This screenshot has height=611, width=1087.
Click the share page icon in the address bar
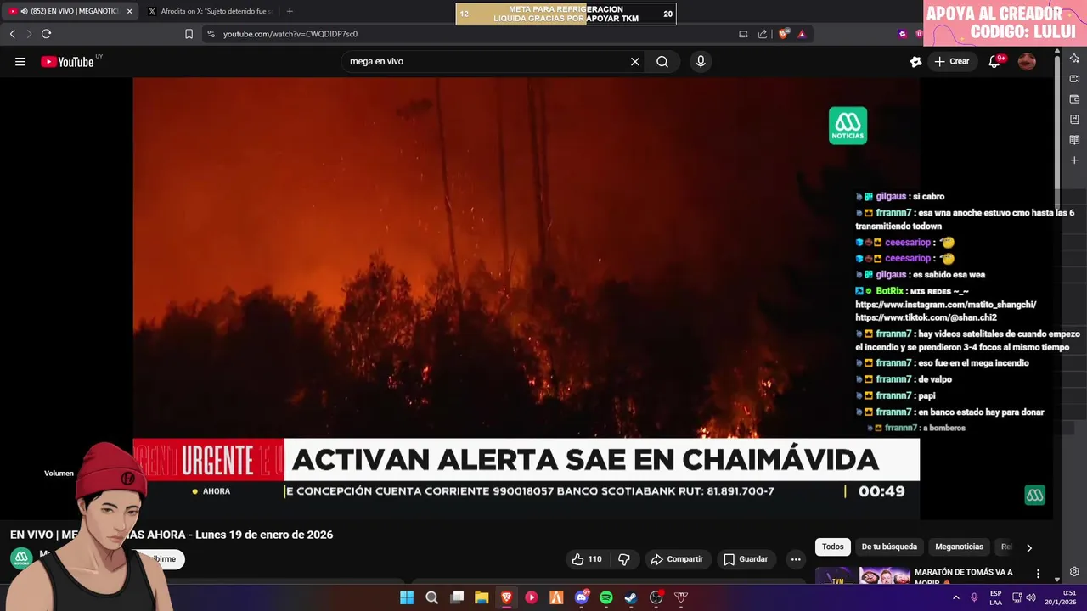click(x=762, y=34)
